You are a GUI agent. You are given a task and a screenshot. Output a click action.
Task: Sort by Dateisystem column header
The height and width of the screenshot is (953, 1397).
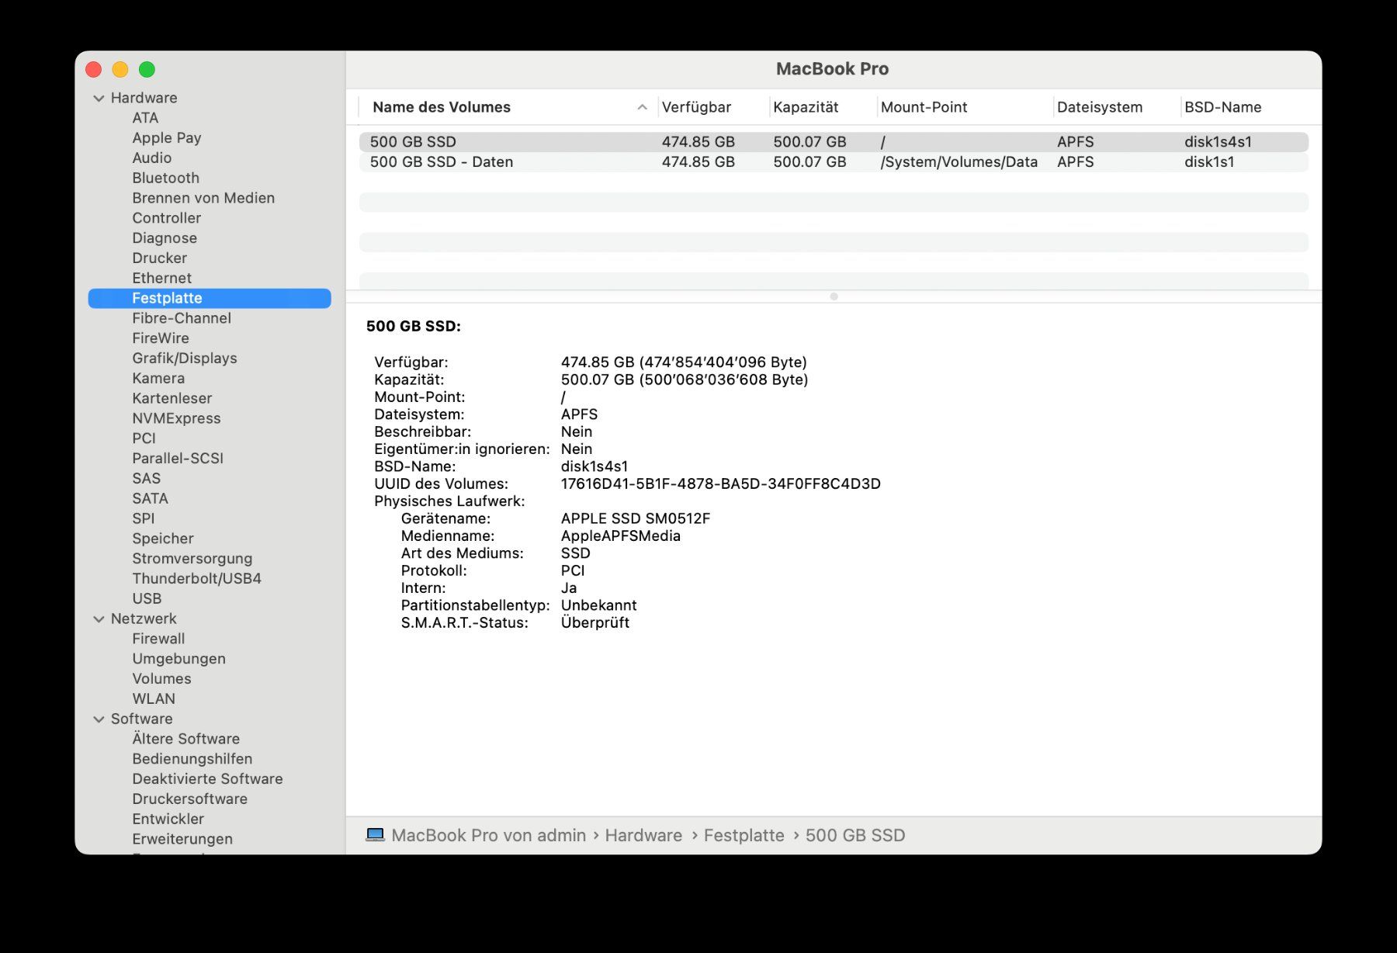point(1100,107)
